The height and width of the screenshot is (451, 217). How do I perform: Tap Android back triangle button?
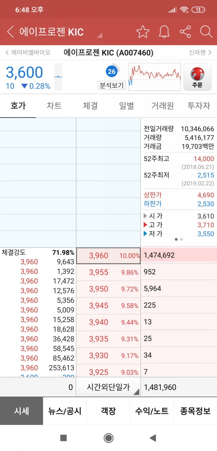(x=152, y=438)
